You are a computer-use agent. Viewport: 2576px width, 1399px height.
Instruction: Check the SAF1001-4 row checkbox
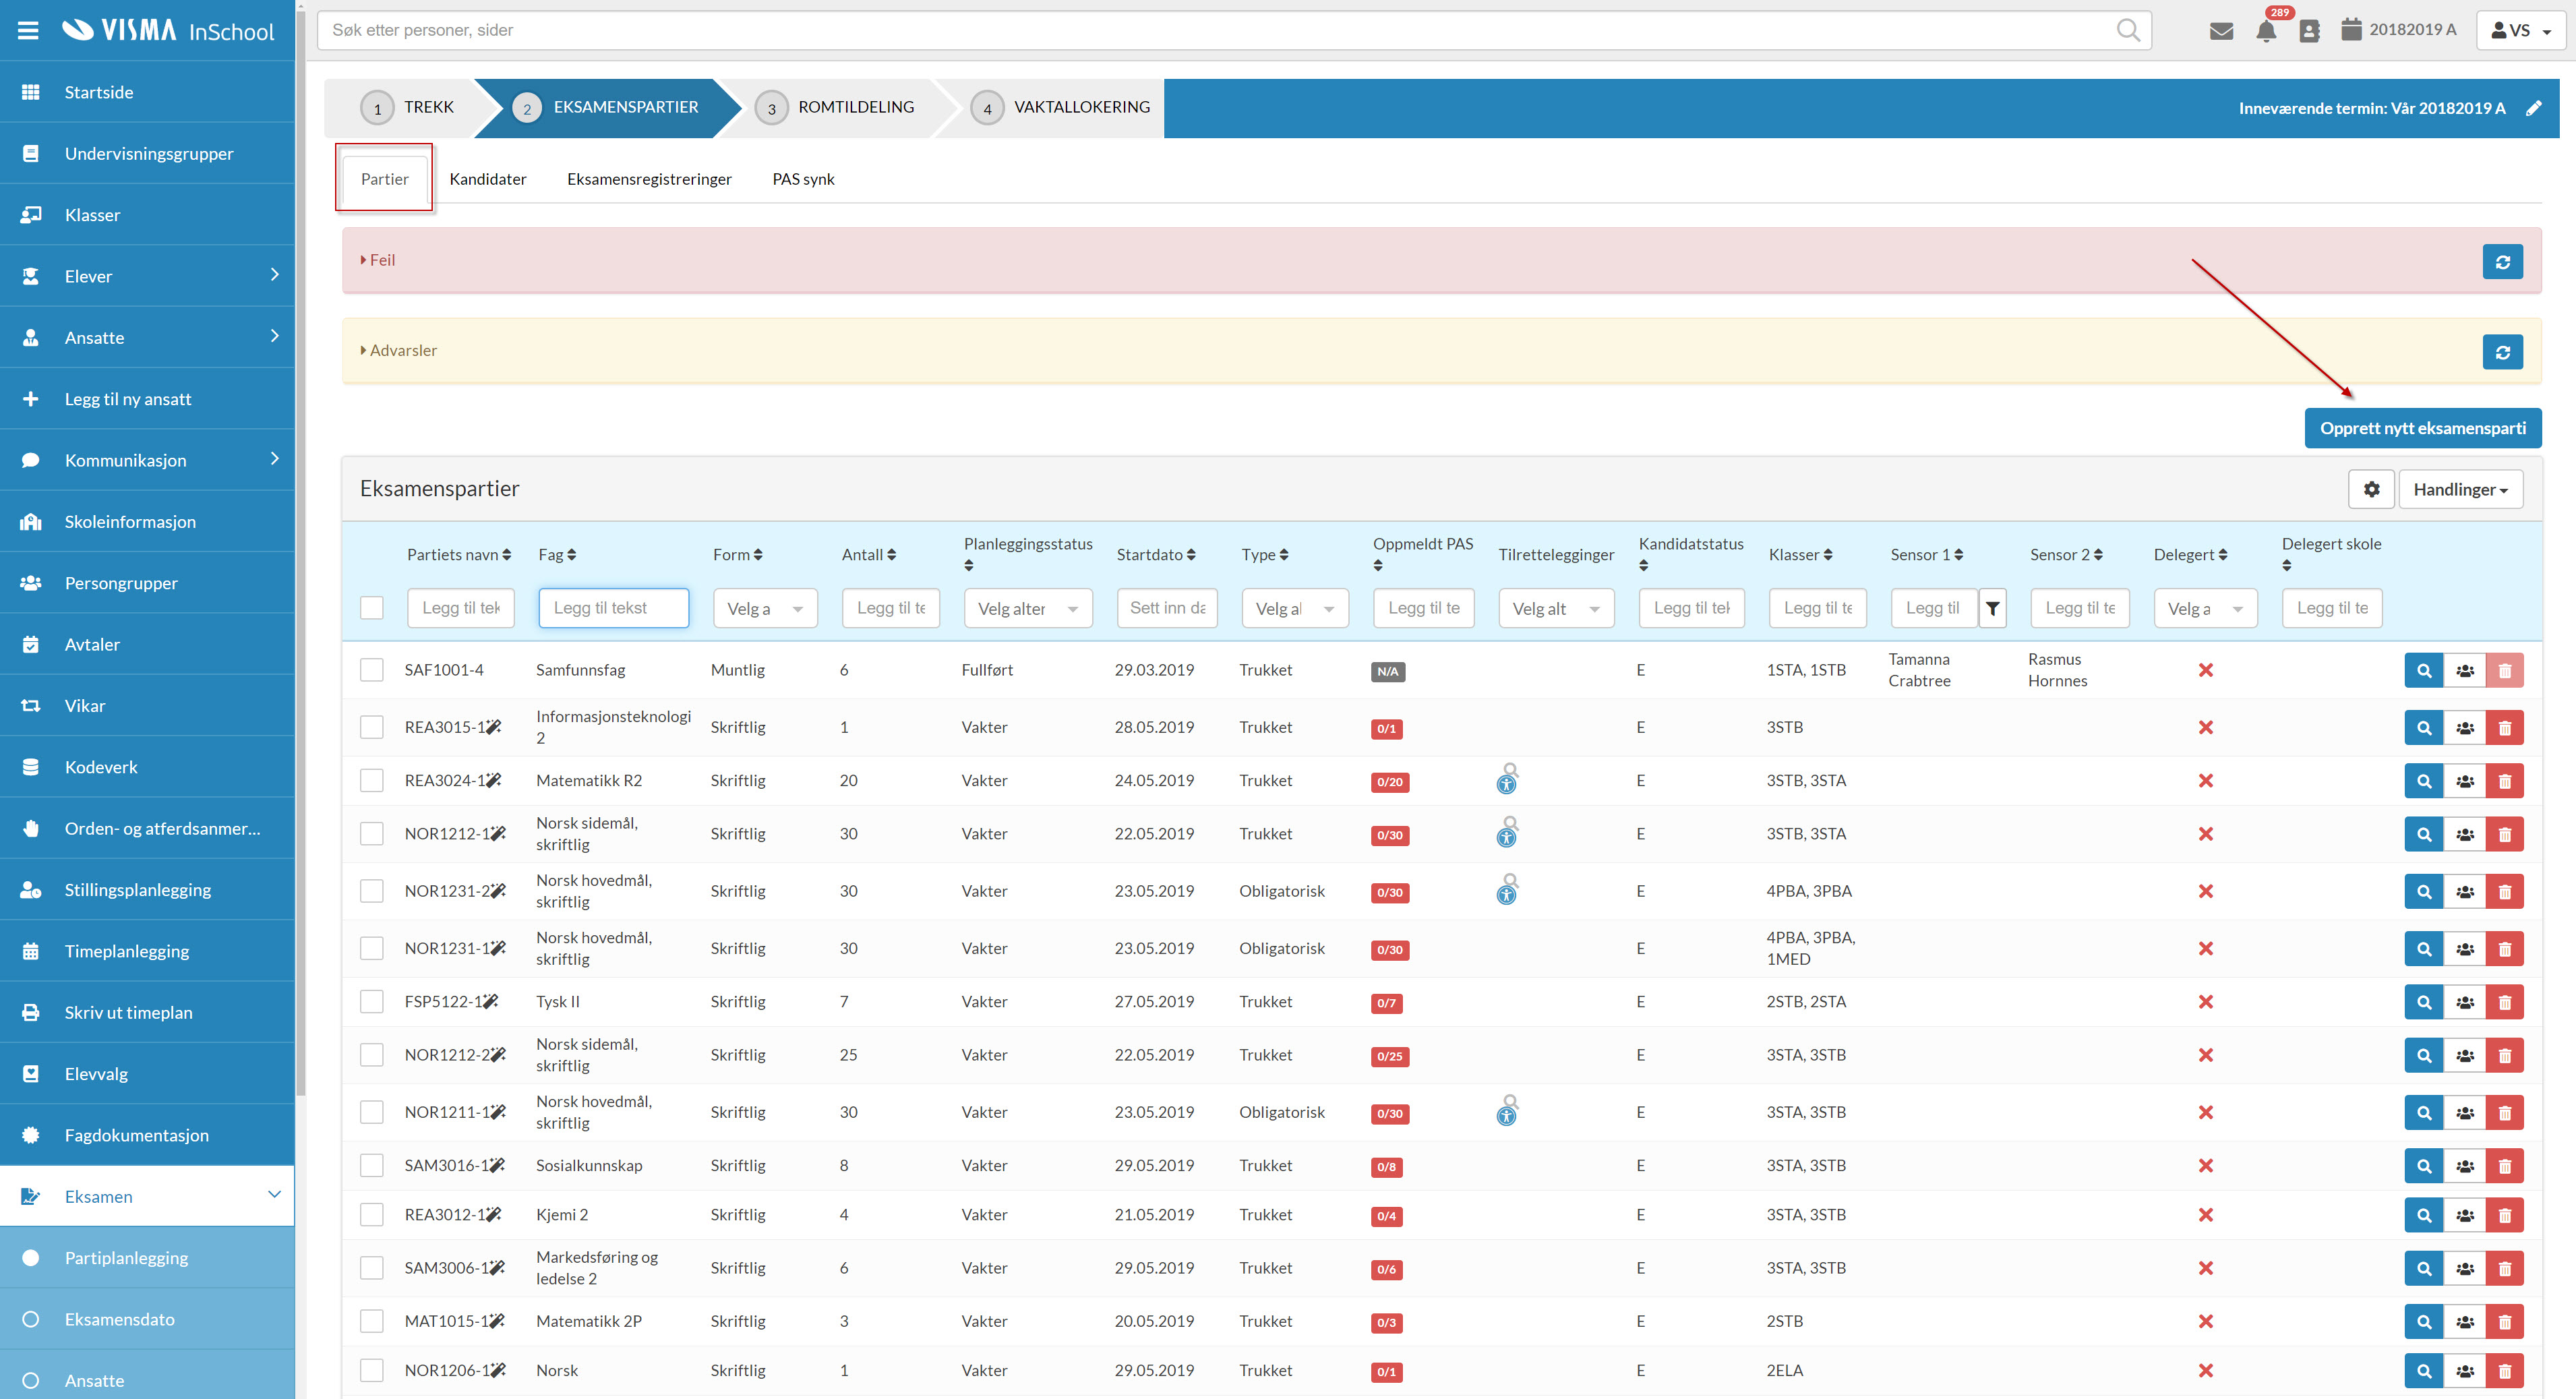pos(372,670)
